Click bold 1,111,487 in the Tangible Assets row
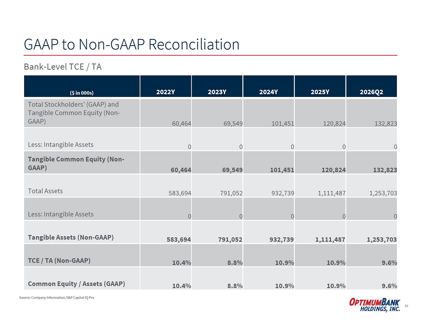Image resolution: width=421 pixels, height=325 pixels. [x=330, y=240]
